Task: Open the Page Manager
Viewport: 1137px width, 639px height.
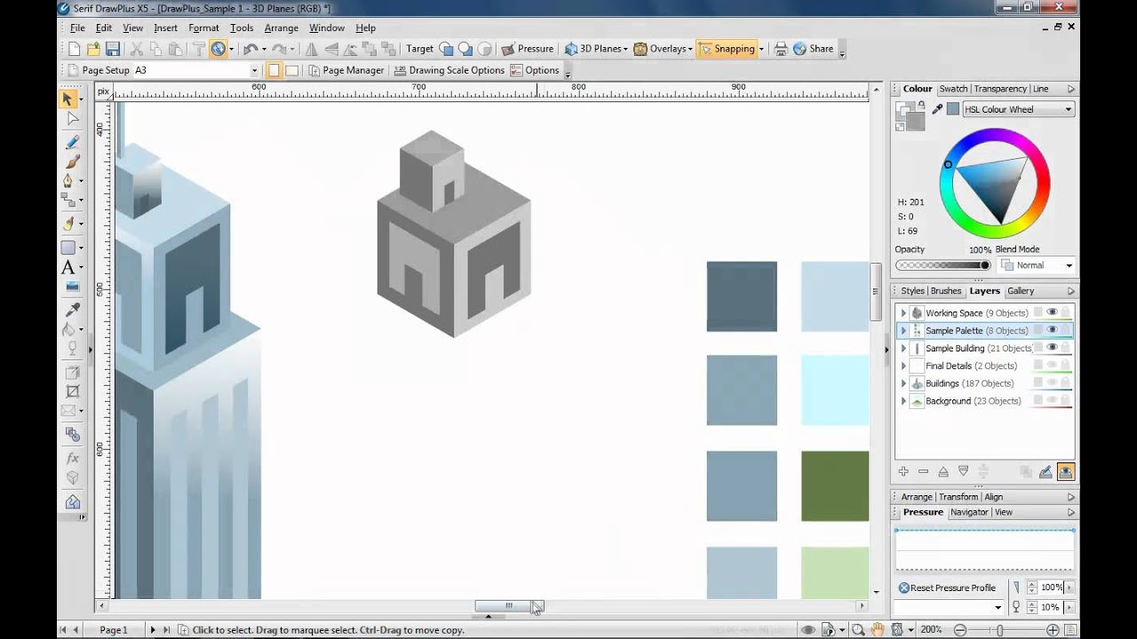Action: (346, 70)
